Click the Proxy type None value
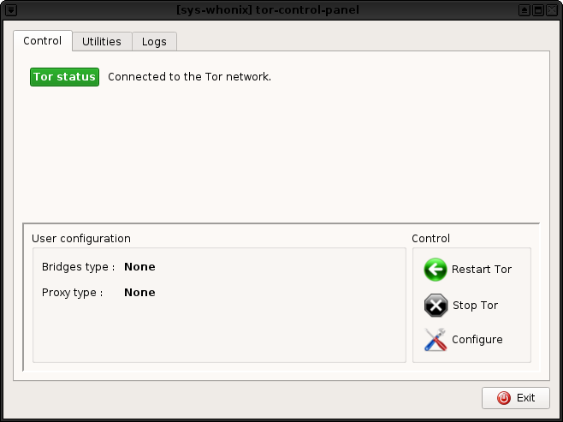 pos(139,293)
